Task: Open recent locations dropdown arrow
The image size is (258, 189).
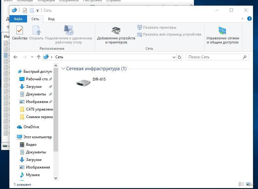Action: tap(32, 57)
